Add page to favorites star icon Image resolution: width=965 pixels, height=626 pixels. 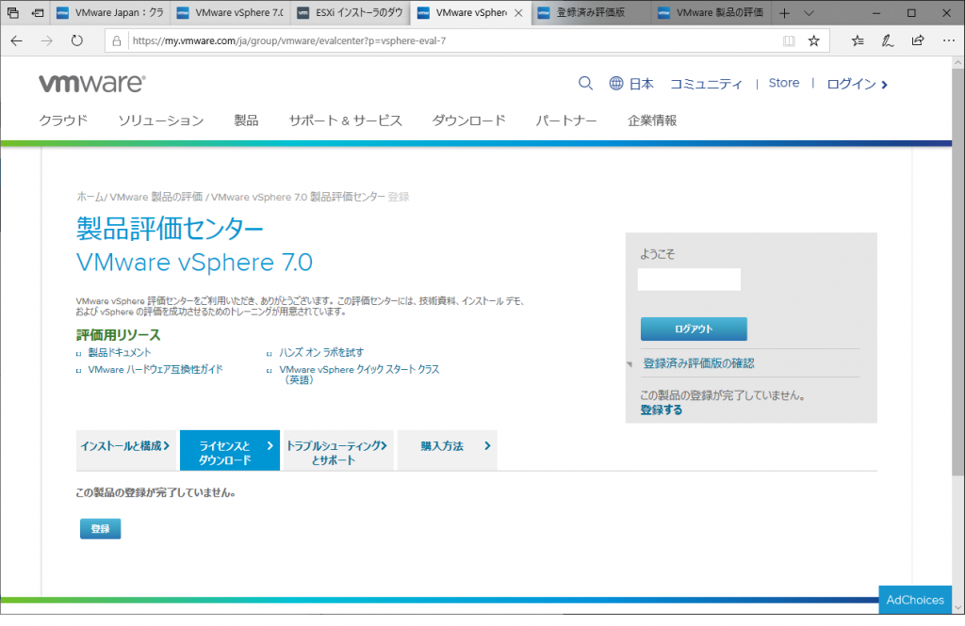tap(813, 41)
